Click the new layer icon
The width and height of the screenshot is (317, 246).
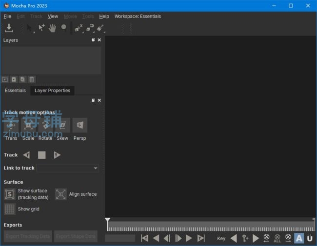click(x=14, y=79)
